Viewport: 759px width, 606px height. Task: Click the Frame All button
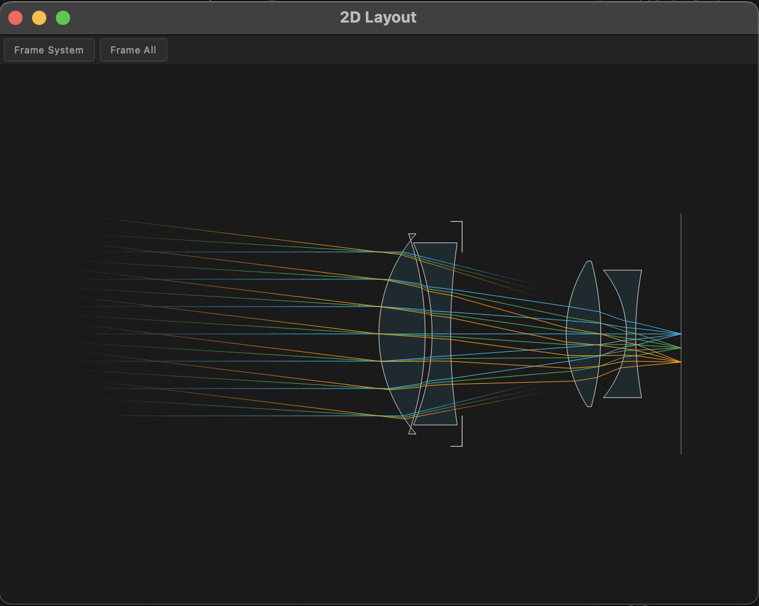pos(133,50)
